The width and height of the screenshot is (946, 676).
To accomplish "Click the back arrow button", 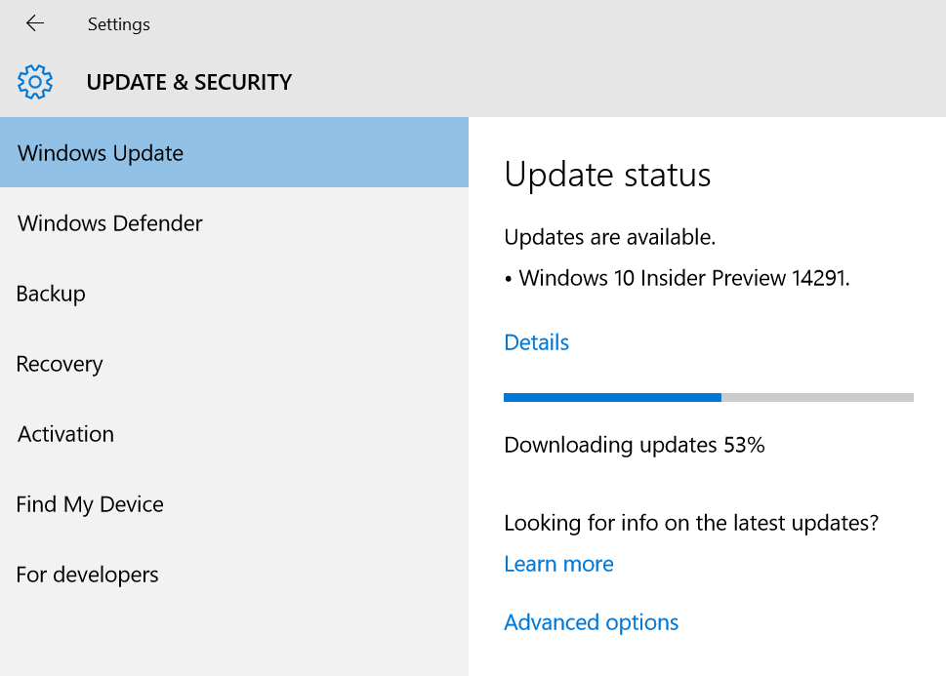I will (x=35, y=23).
